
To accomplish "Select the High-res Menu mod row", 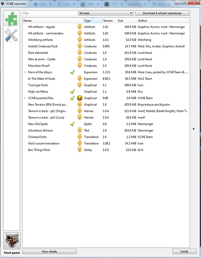I will [x=106, y=91].
